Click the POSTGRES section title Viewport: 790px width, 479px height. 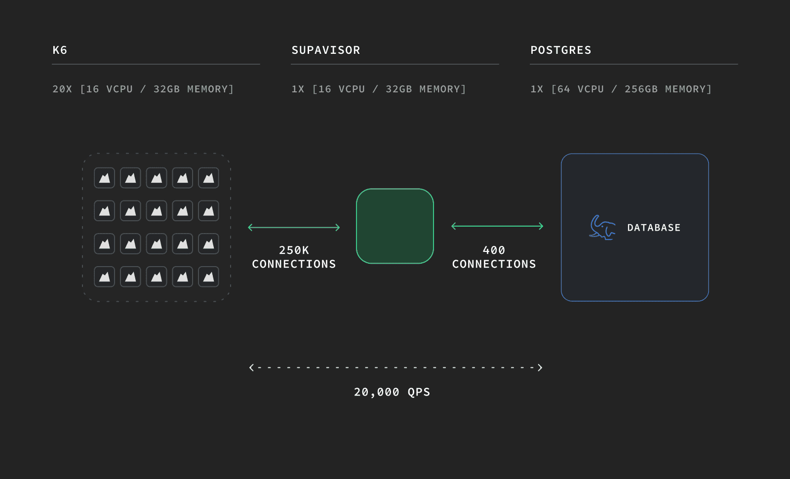click(x=561, y=50)
